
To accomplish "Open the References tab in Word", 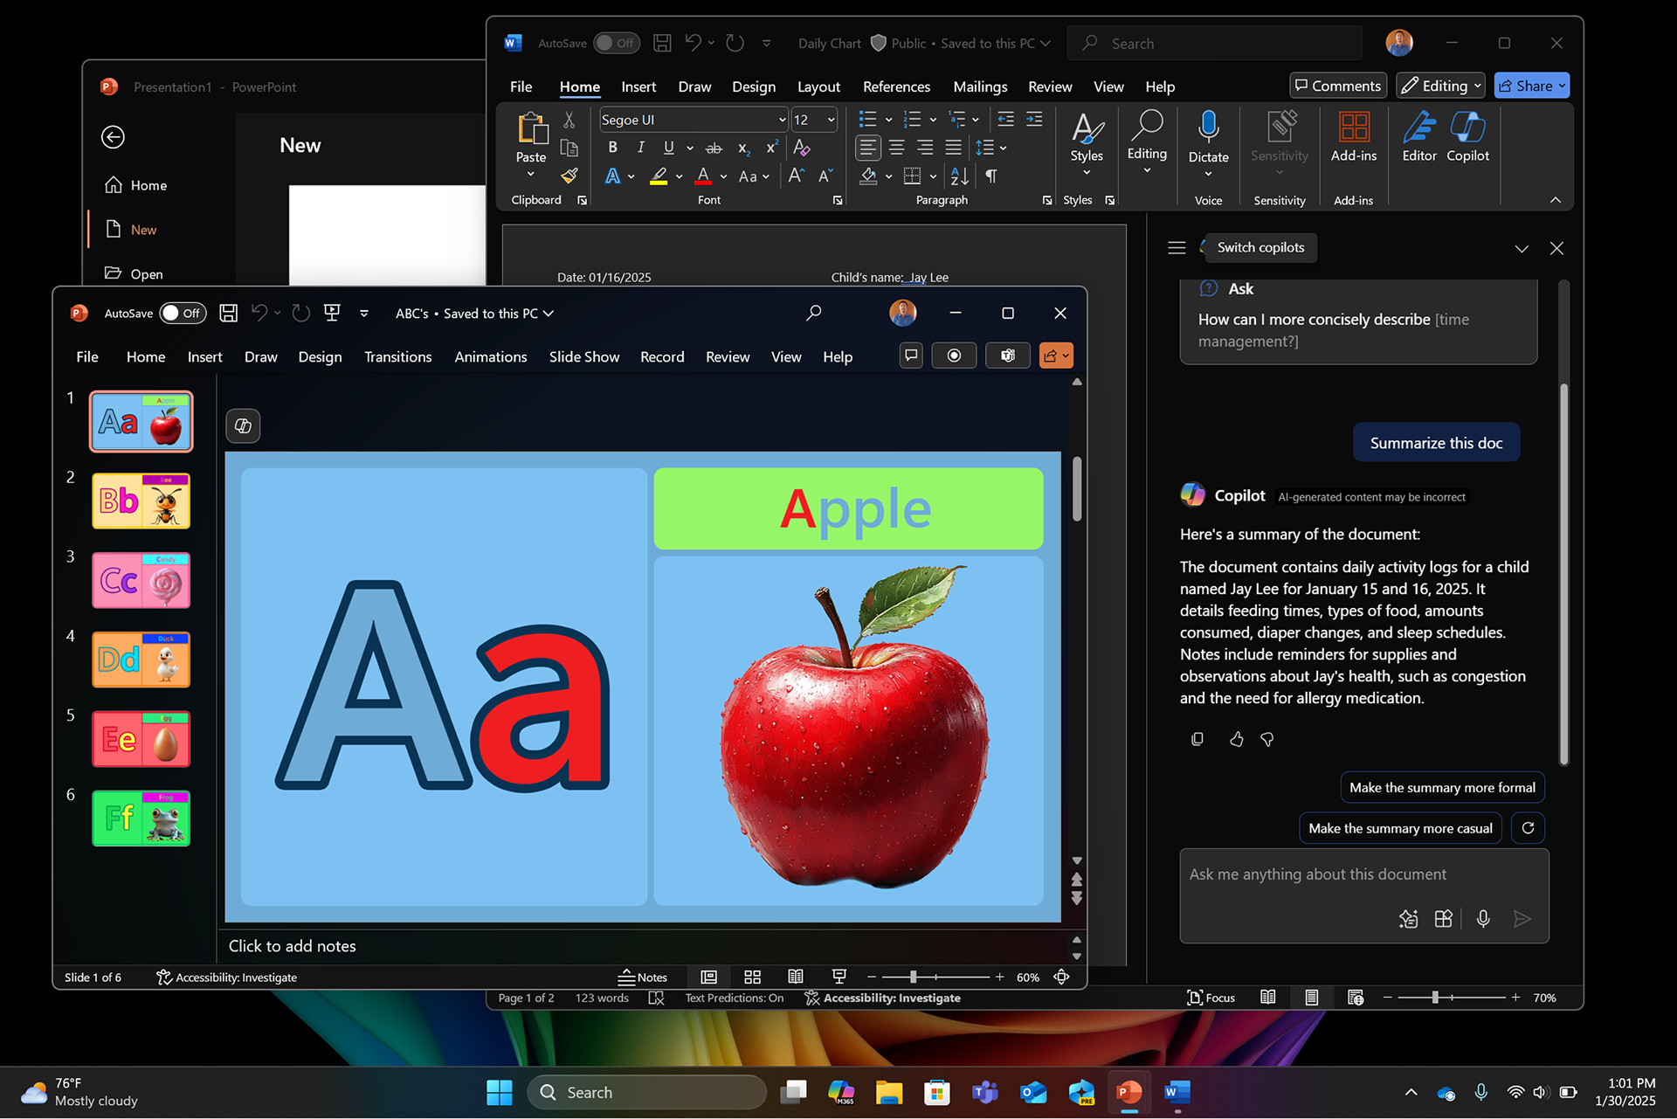I will tap(896, 86).
